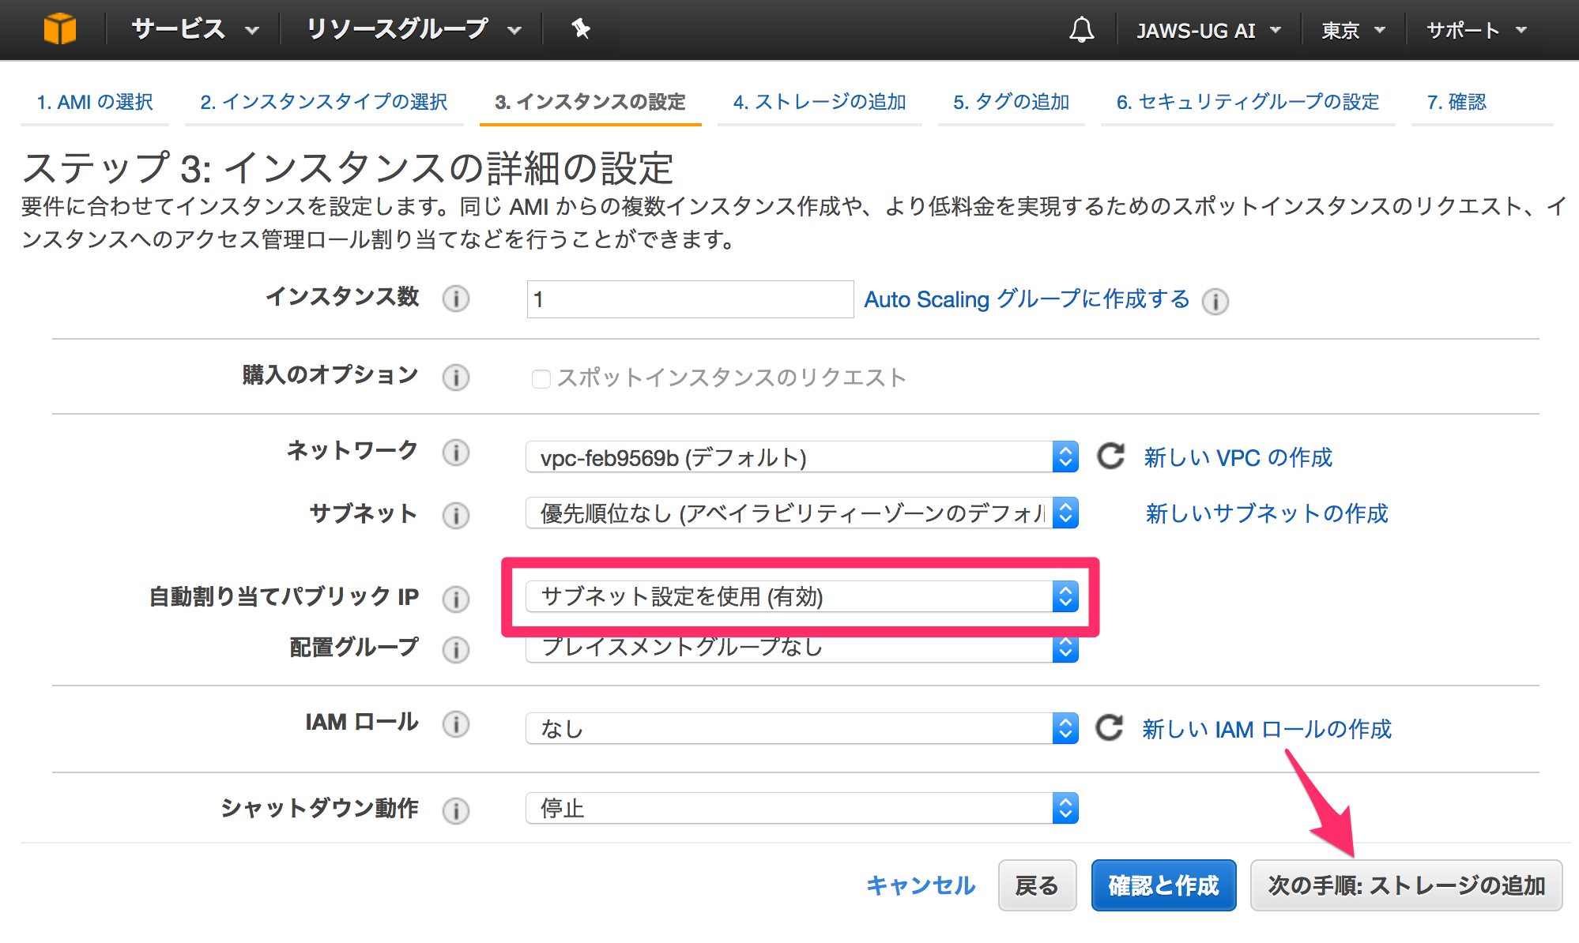Viewport: 1579px width, 943px height.
Task: Click the pin shortcut icon in navbar
Action: 581,29
